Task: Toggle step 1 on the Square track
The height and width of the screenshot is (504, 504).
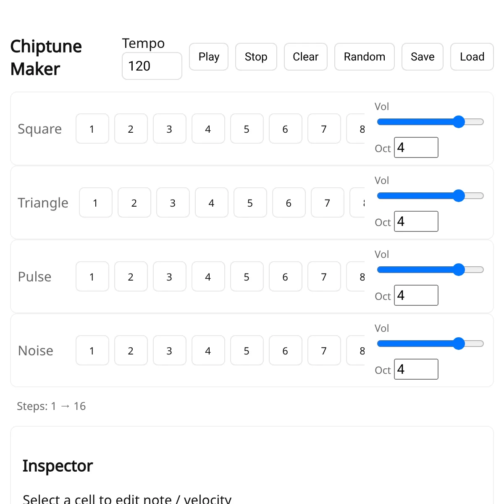Action: pyautogui.click(x=92, y=129)
